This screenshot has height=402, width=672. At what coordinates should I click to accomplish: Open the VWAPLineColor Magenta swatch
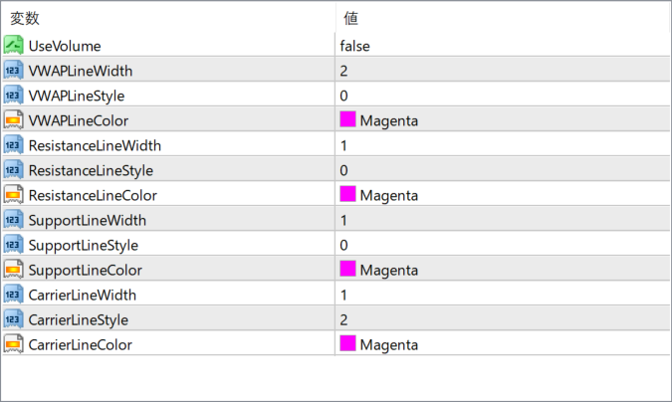click(347, 119)
